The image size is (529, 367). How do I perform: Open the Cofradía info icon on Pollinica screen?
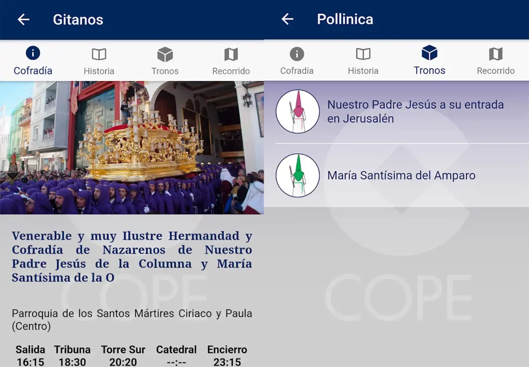pyautogui.click(x=297, y=53)
